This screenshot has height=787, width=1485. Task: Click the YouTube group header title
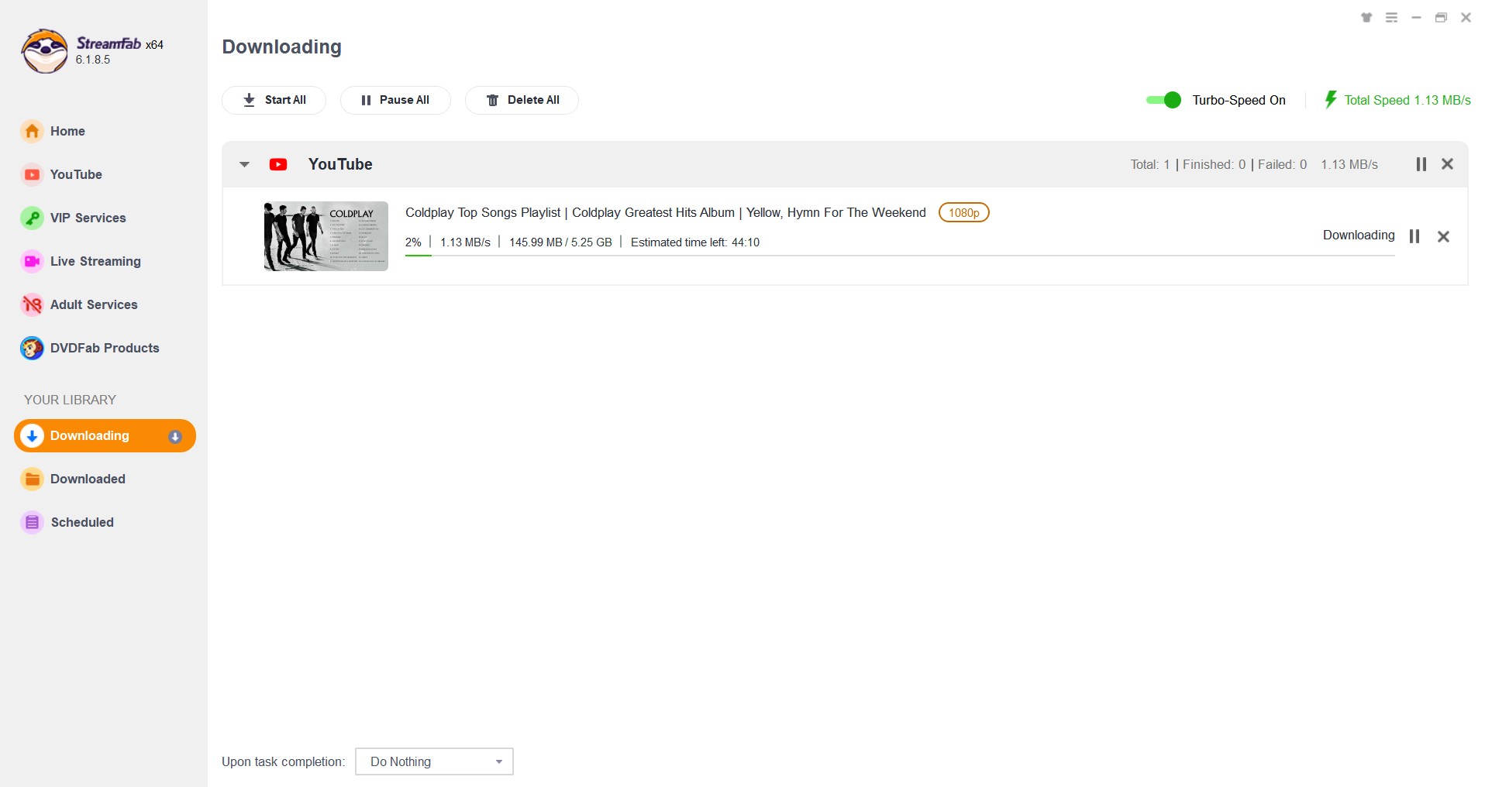coord(340,164)
